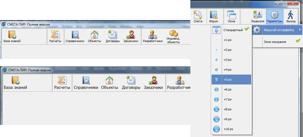Open Расчеты icon in the enlarged lower toolbar
The width and height of the screenshot is (303, 137).
(x=62, y=83)
